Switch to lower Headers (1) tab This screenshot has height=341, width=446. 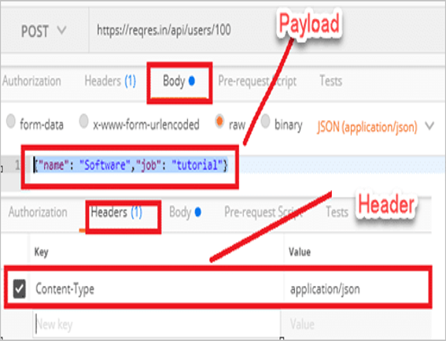116,212
